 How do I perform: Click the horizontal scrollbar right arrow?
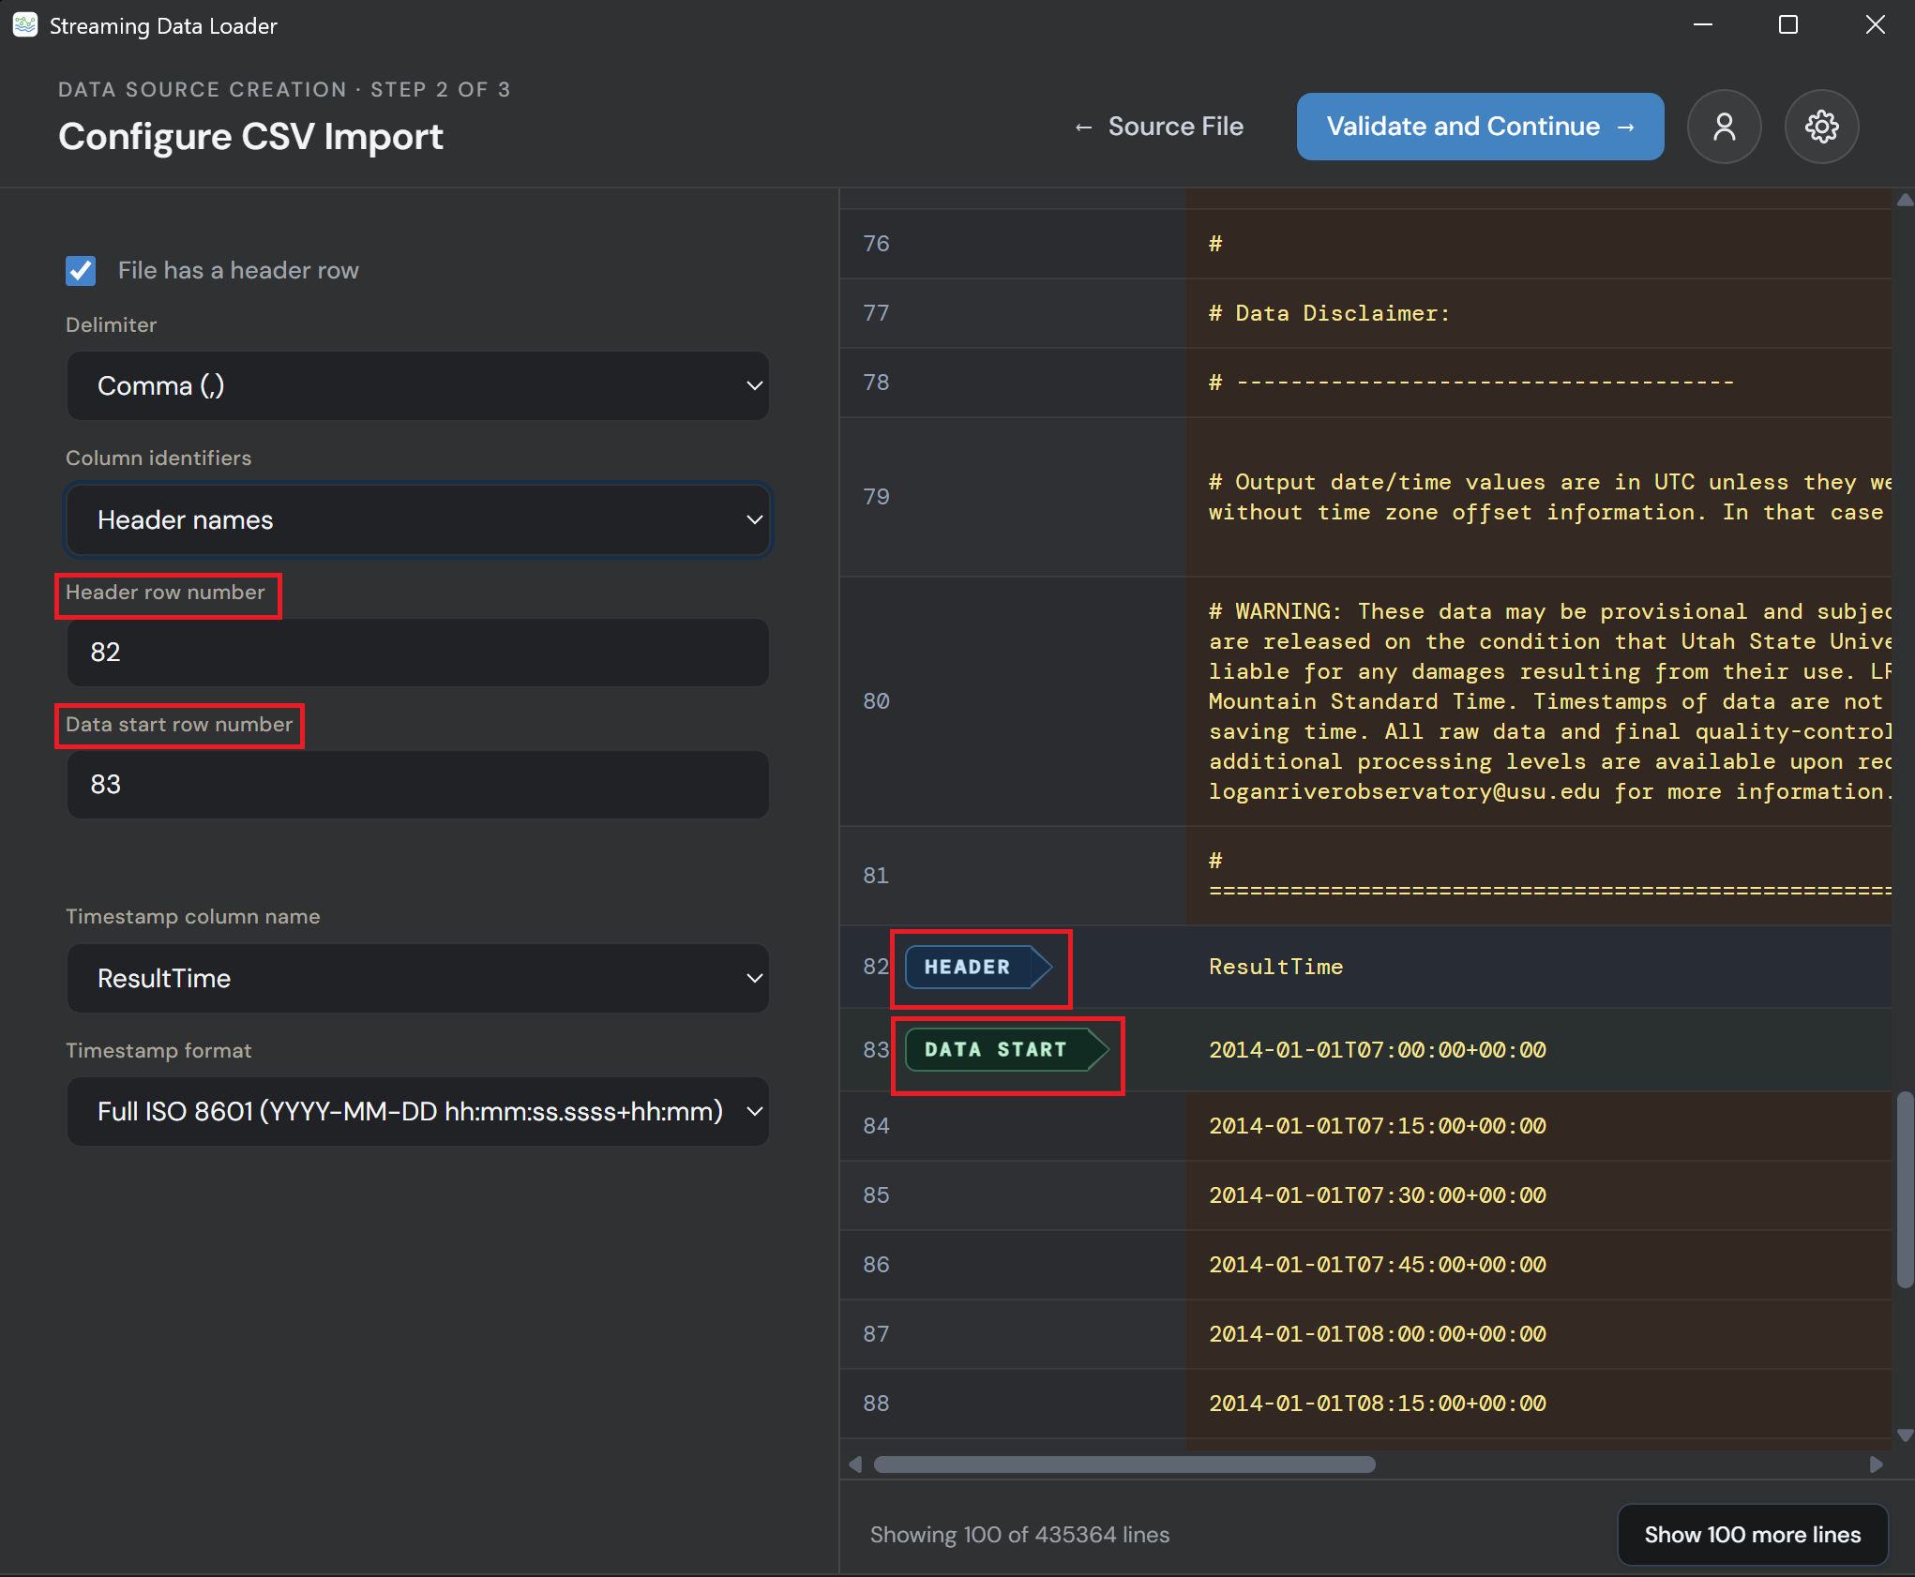coord(1876,1464)
